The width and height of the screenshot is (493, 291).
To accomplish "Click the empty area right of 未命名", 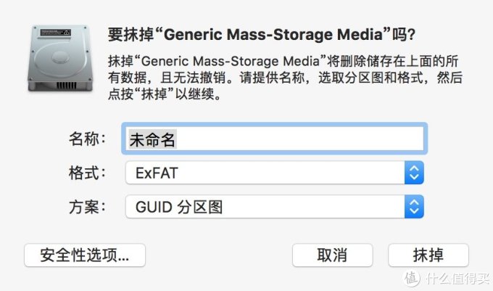I will (x=304, y=140).
